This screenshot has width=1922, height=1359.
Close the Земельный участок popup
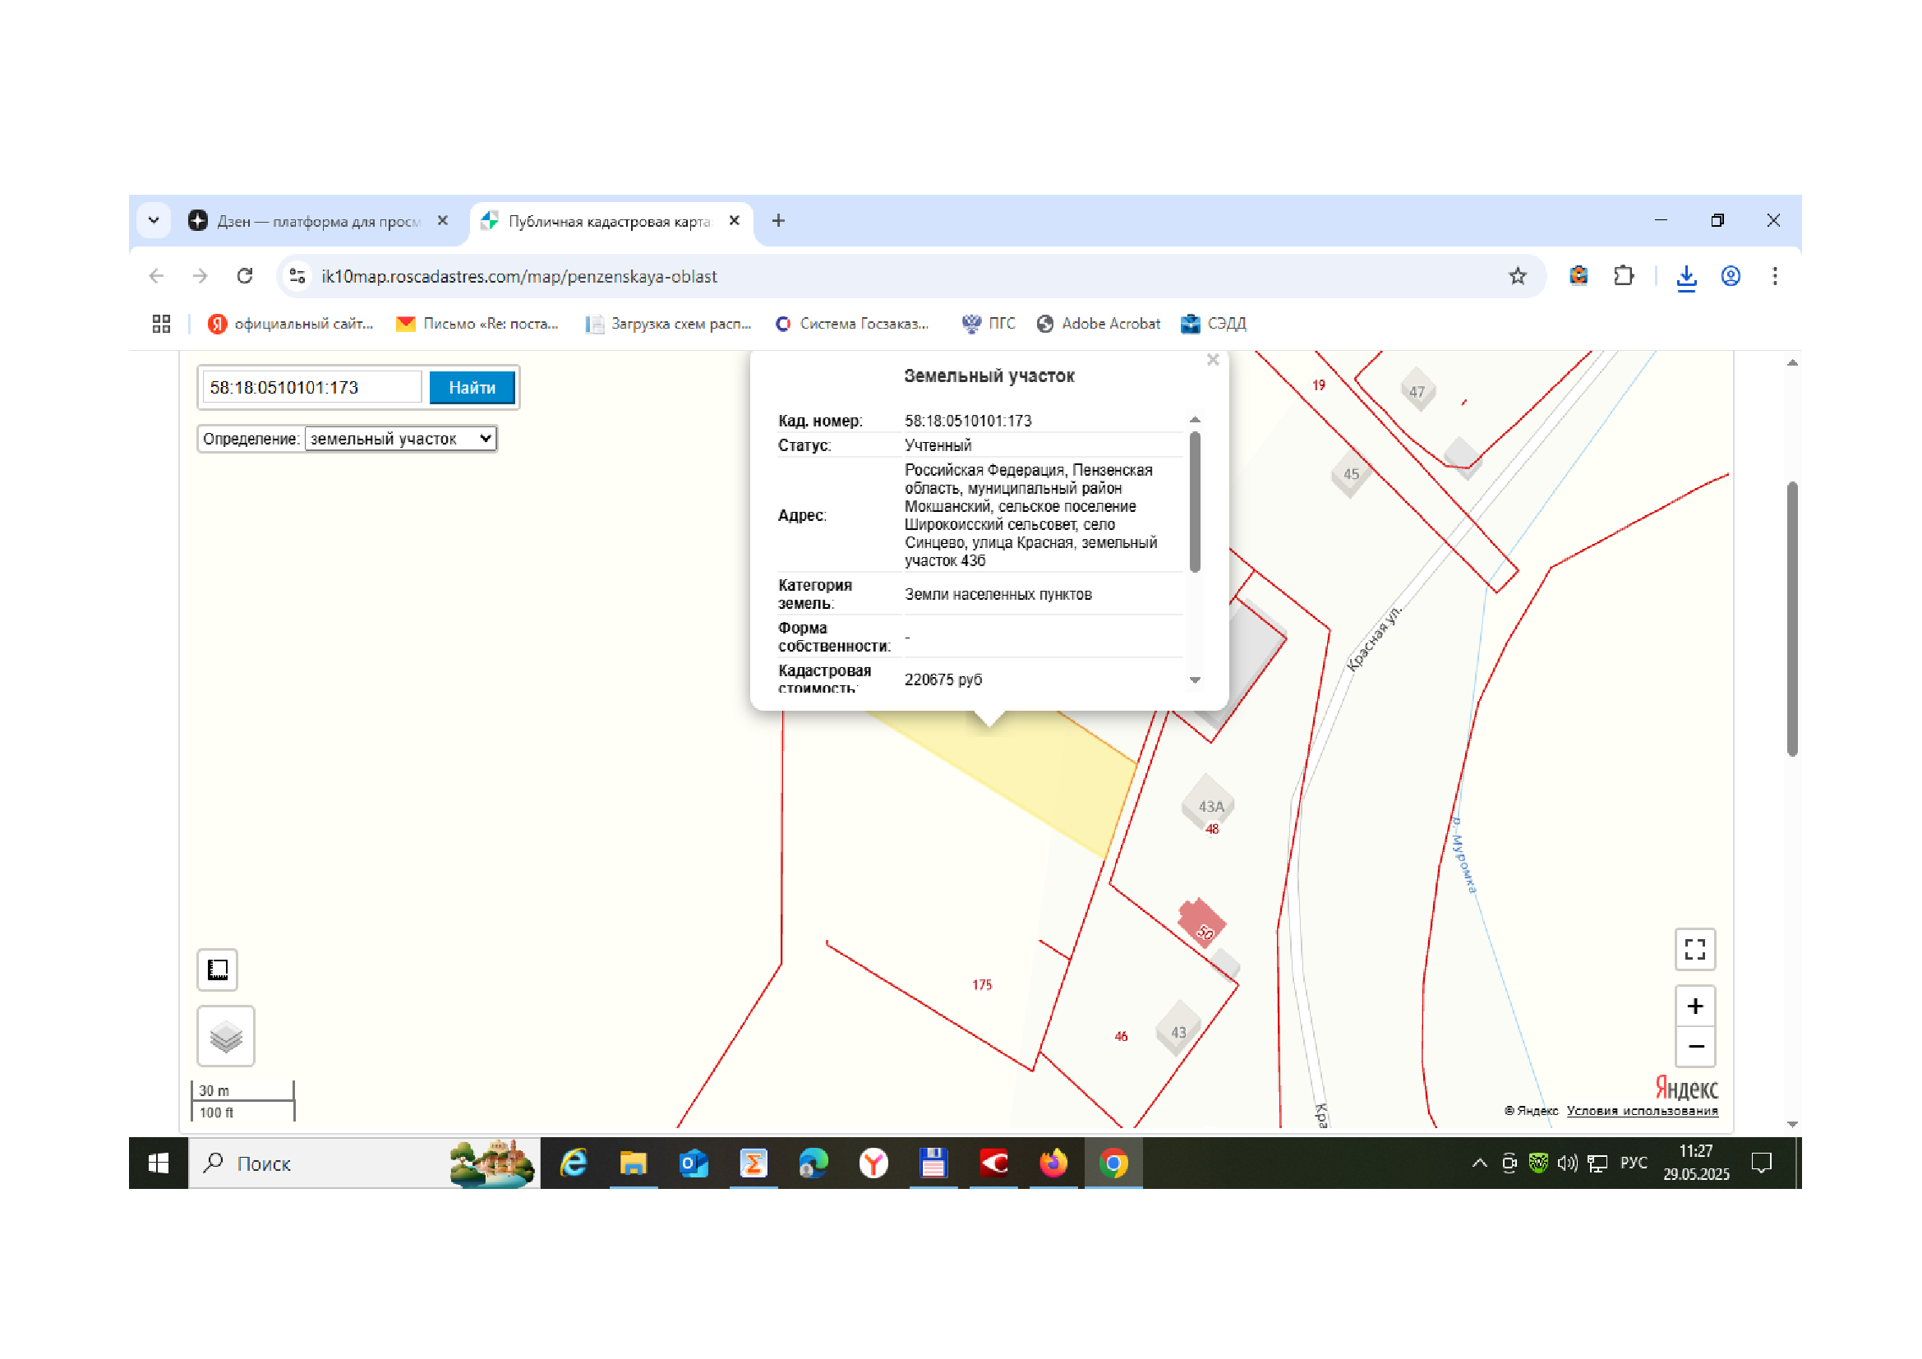[x=1212, y=360]
